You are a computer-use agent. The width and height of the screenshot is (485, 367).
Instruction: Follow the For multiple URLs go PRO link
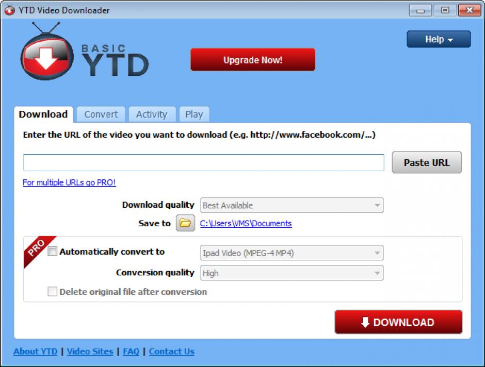click(69, 182)
